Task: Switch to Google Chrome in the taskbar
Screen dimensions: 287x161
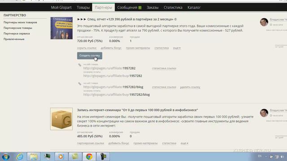Action: 89,157
